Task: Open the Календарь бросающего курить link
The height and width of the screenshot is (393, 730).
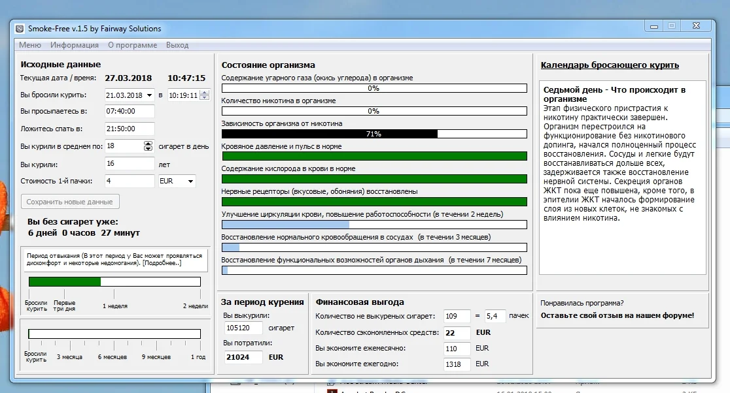Action: point(610,65)
